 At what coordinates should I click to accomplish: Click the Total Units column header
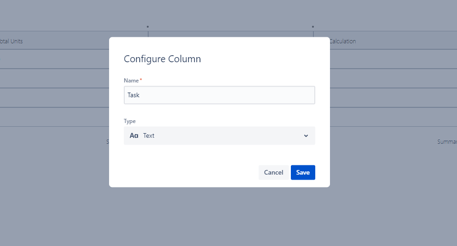click(12, 41)
